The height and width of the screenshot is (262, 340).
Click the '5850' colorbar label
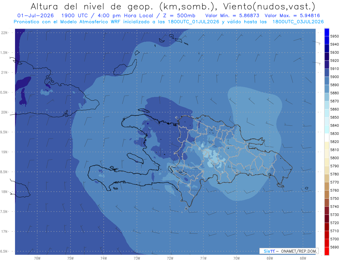[x=334, y=117]
